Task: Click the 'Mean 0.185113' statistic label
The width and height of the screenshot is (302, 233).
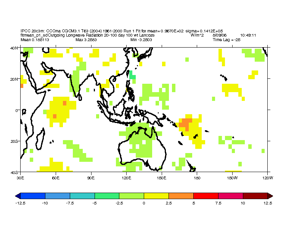Action: 35,40
